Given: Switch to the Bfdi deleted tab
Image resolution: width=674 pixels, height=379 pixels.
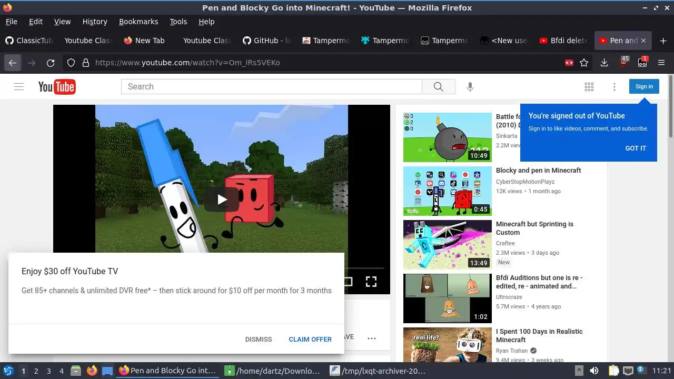Looking at the screenshot, I should click(x=563, y=41).
